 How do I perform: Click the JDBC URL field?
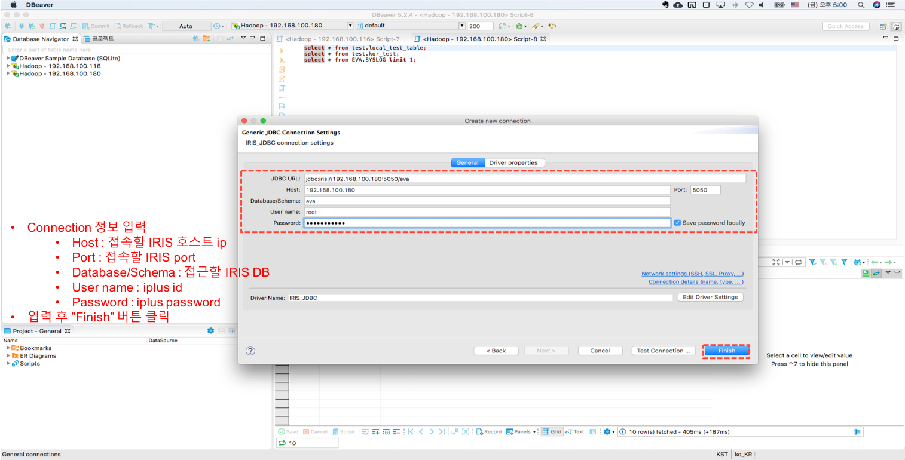tap(525, 179)
